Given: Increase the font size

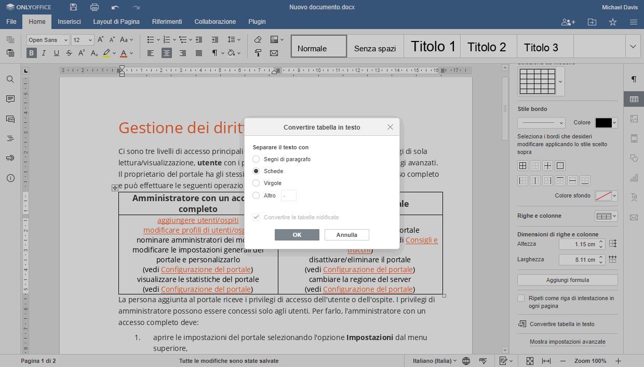Looking at the screenshot, I should [x=101, y=39].
